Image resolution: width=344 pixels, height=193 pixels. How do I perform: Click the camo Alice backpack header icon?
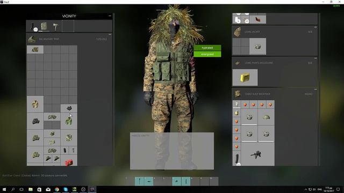(237, 94)
